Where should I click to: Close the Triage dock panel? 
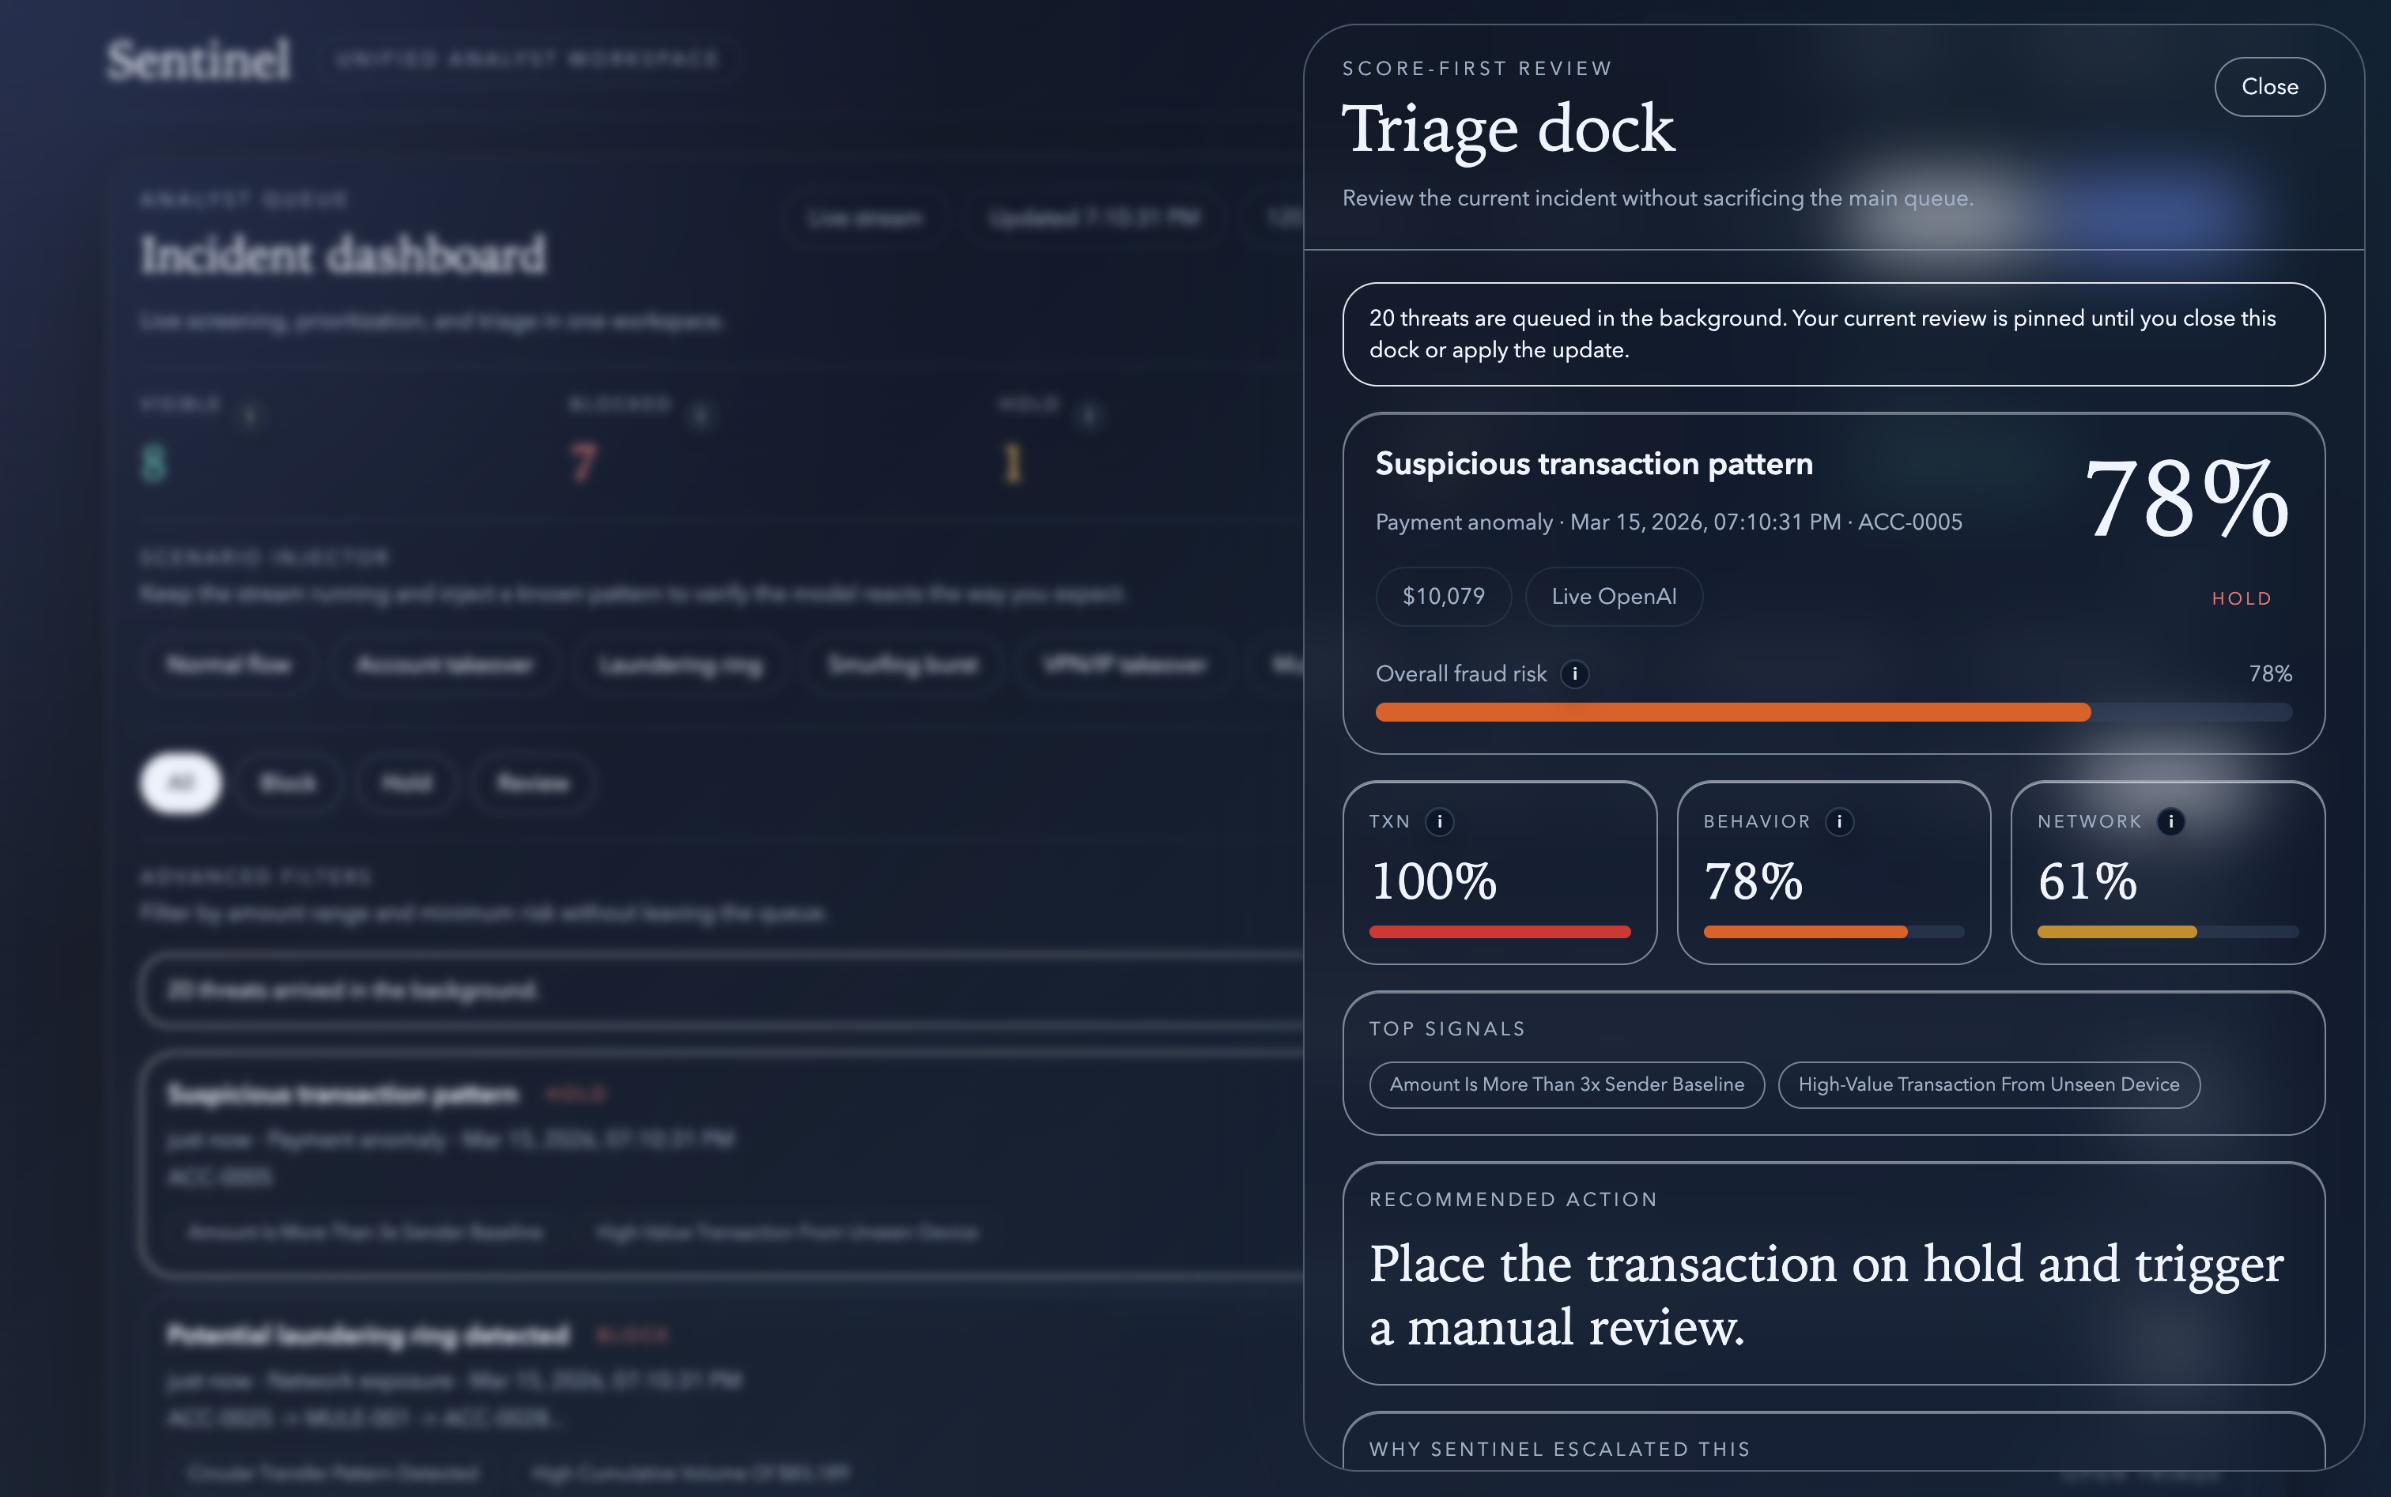(x=2269, y=87)
